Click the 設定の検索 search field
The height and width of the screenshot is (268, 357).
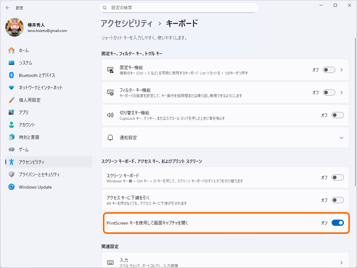[x=178, y=7]
